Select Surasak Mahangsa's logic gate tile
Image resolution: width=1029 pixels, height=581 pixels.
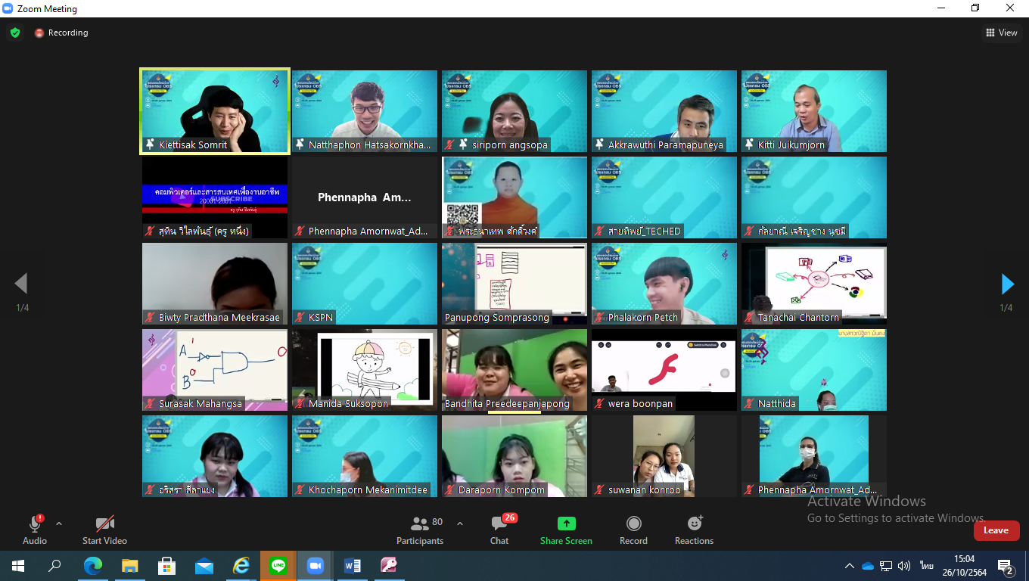215,370
